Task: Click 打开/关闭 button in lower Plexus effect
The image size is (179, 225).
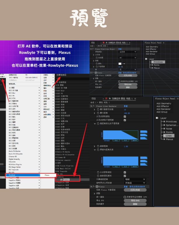Action: click(x=135, y=190)
